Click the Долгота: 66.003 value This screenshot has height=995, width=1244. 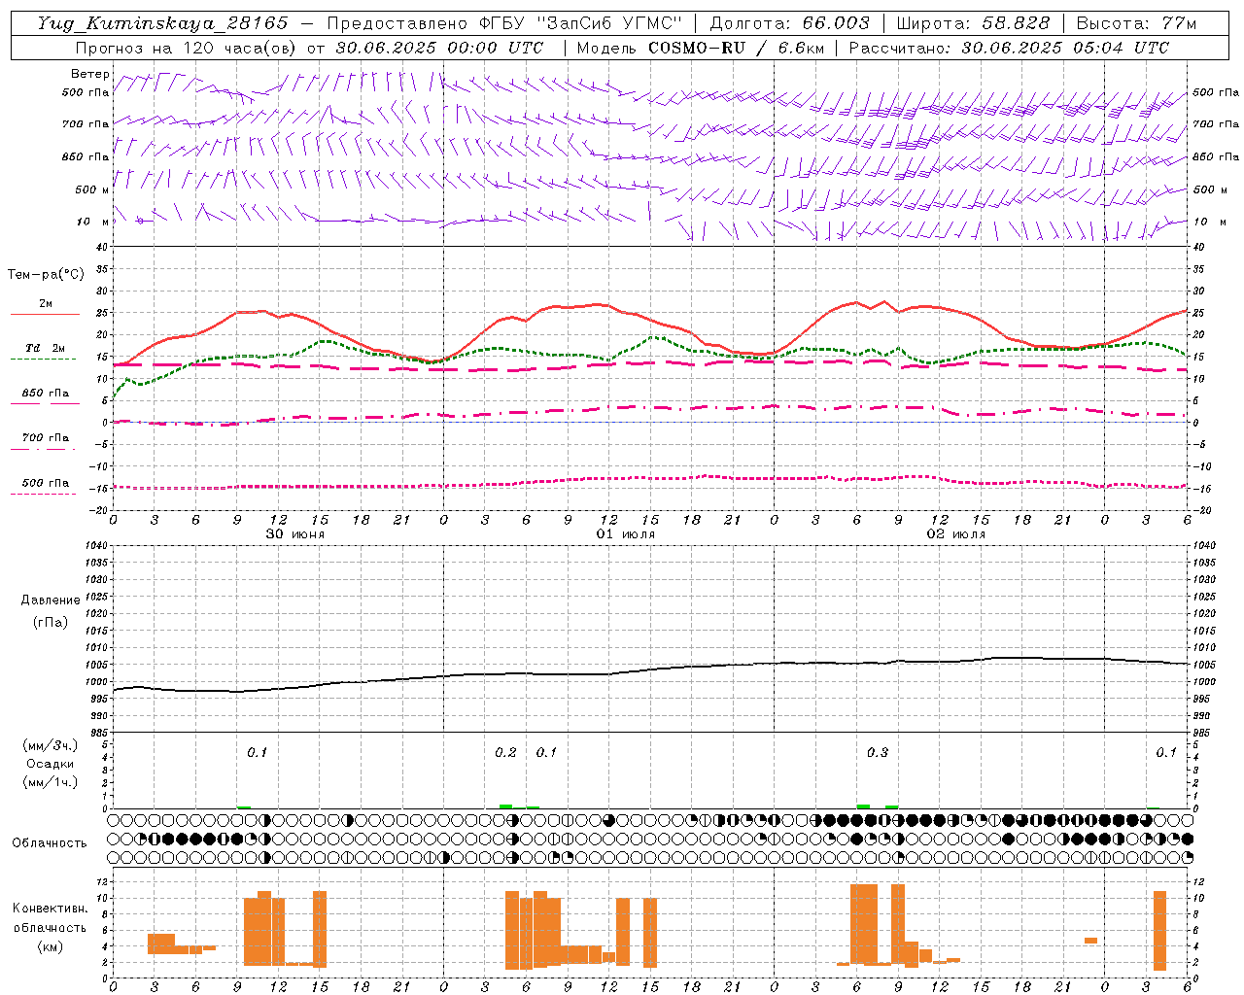coord(790,23)
